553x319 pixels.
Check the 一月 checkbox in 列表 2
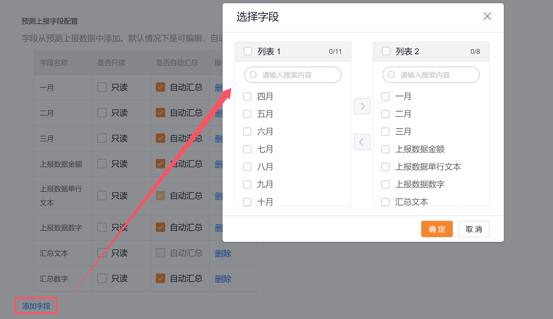[385, 96]
